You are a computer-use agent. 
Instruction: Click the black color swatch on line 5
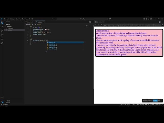[x=46, y=33]
